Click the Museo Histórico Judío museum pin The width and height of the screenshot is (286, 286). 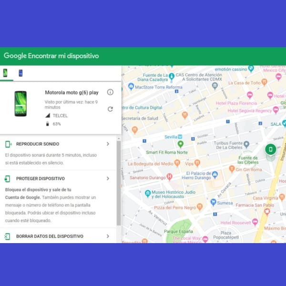point(148,194)
